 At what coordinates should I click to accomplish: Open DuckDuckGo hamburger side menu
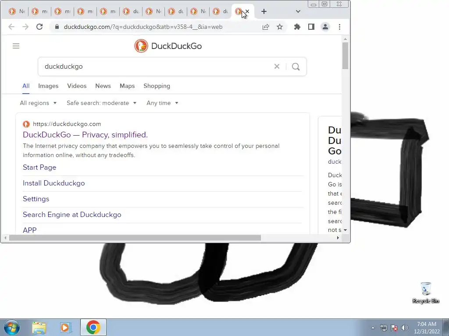pos(16,46)
